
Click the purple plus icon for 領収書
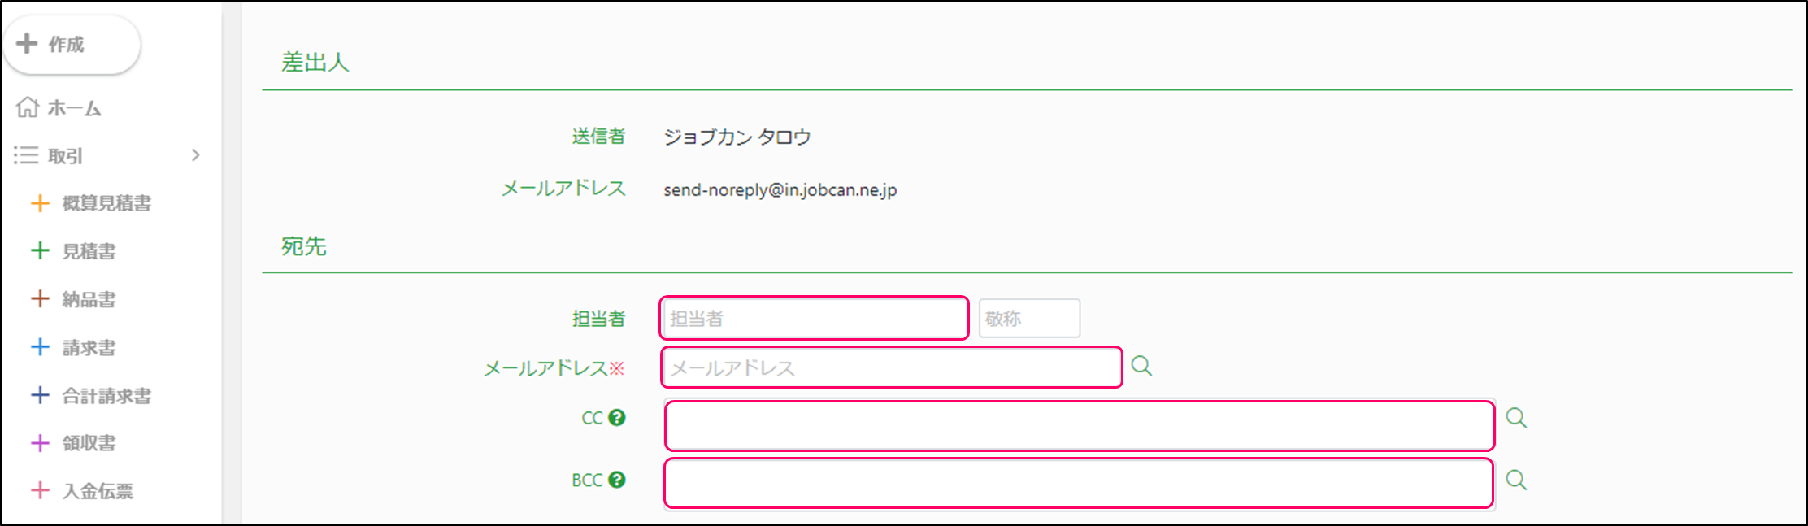40,443
